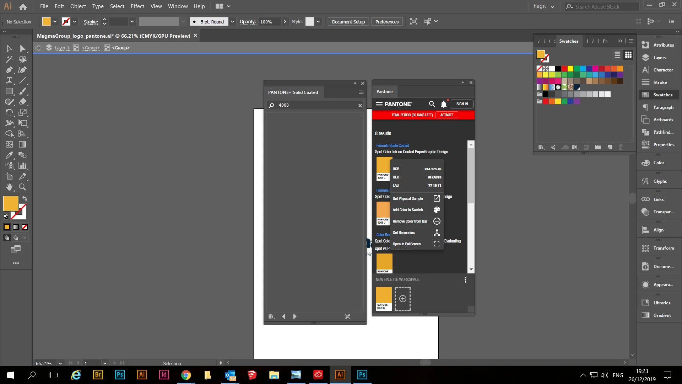Open the hagit workspace switcher
682x384 pixels.
[543, 6]
